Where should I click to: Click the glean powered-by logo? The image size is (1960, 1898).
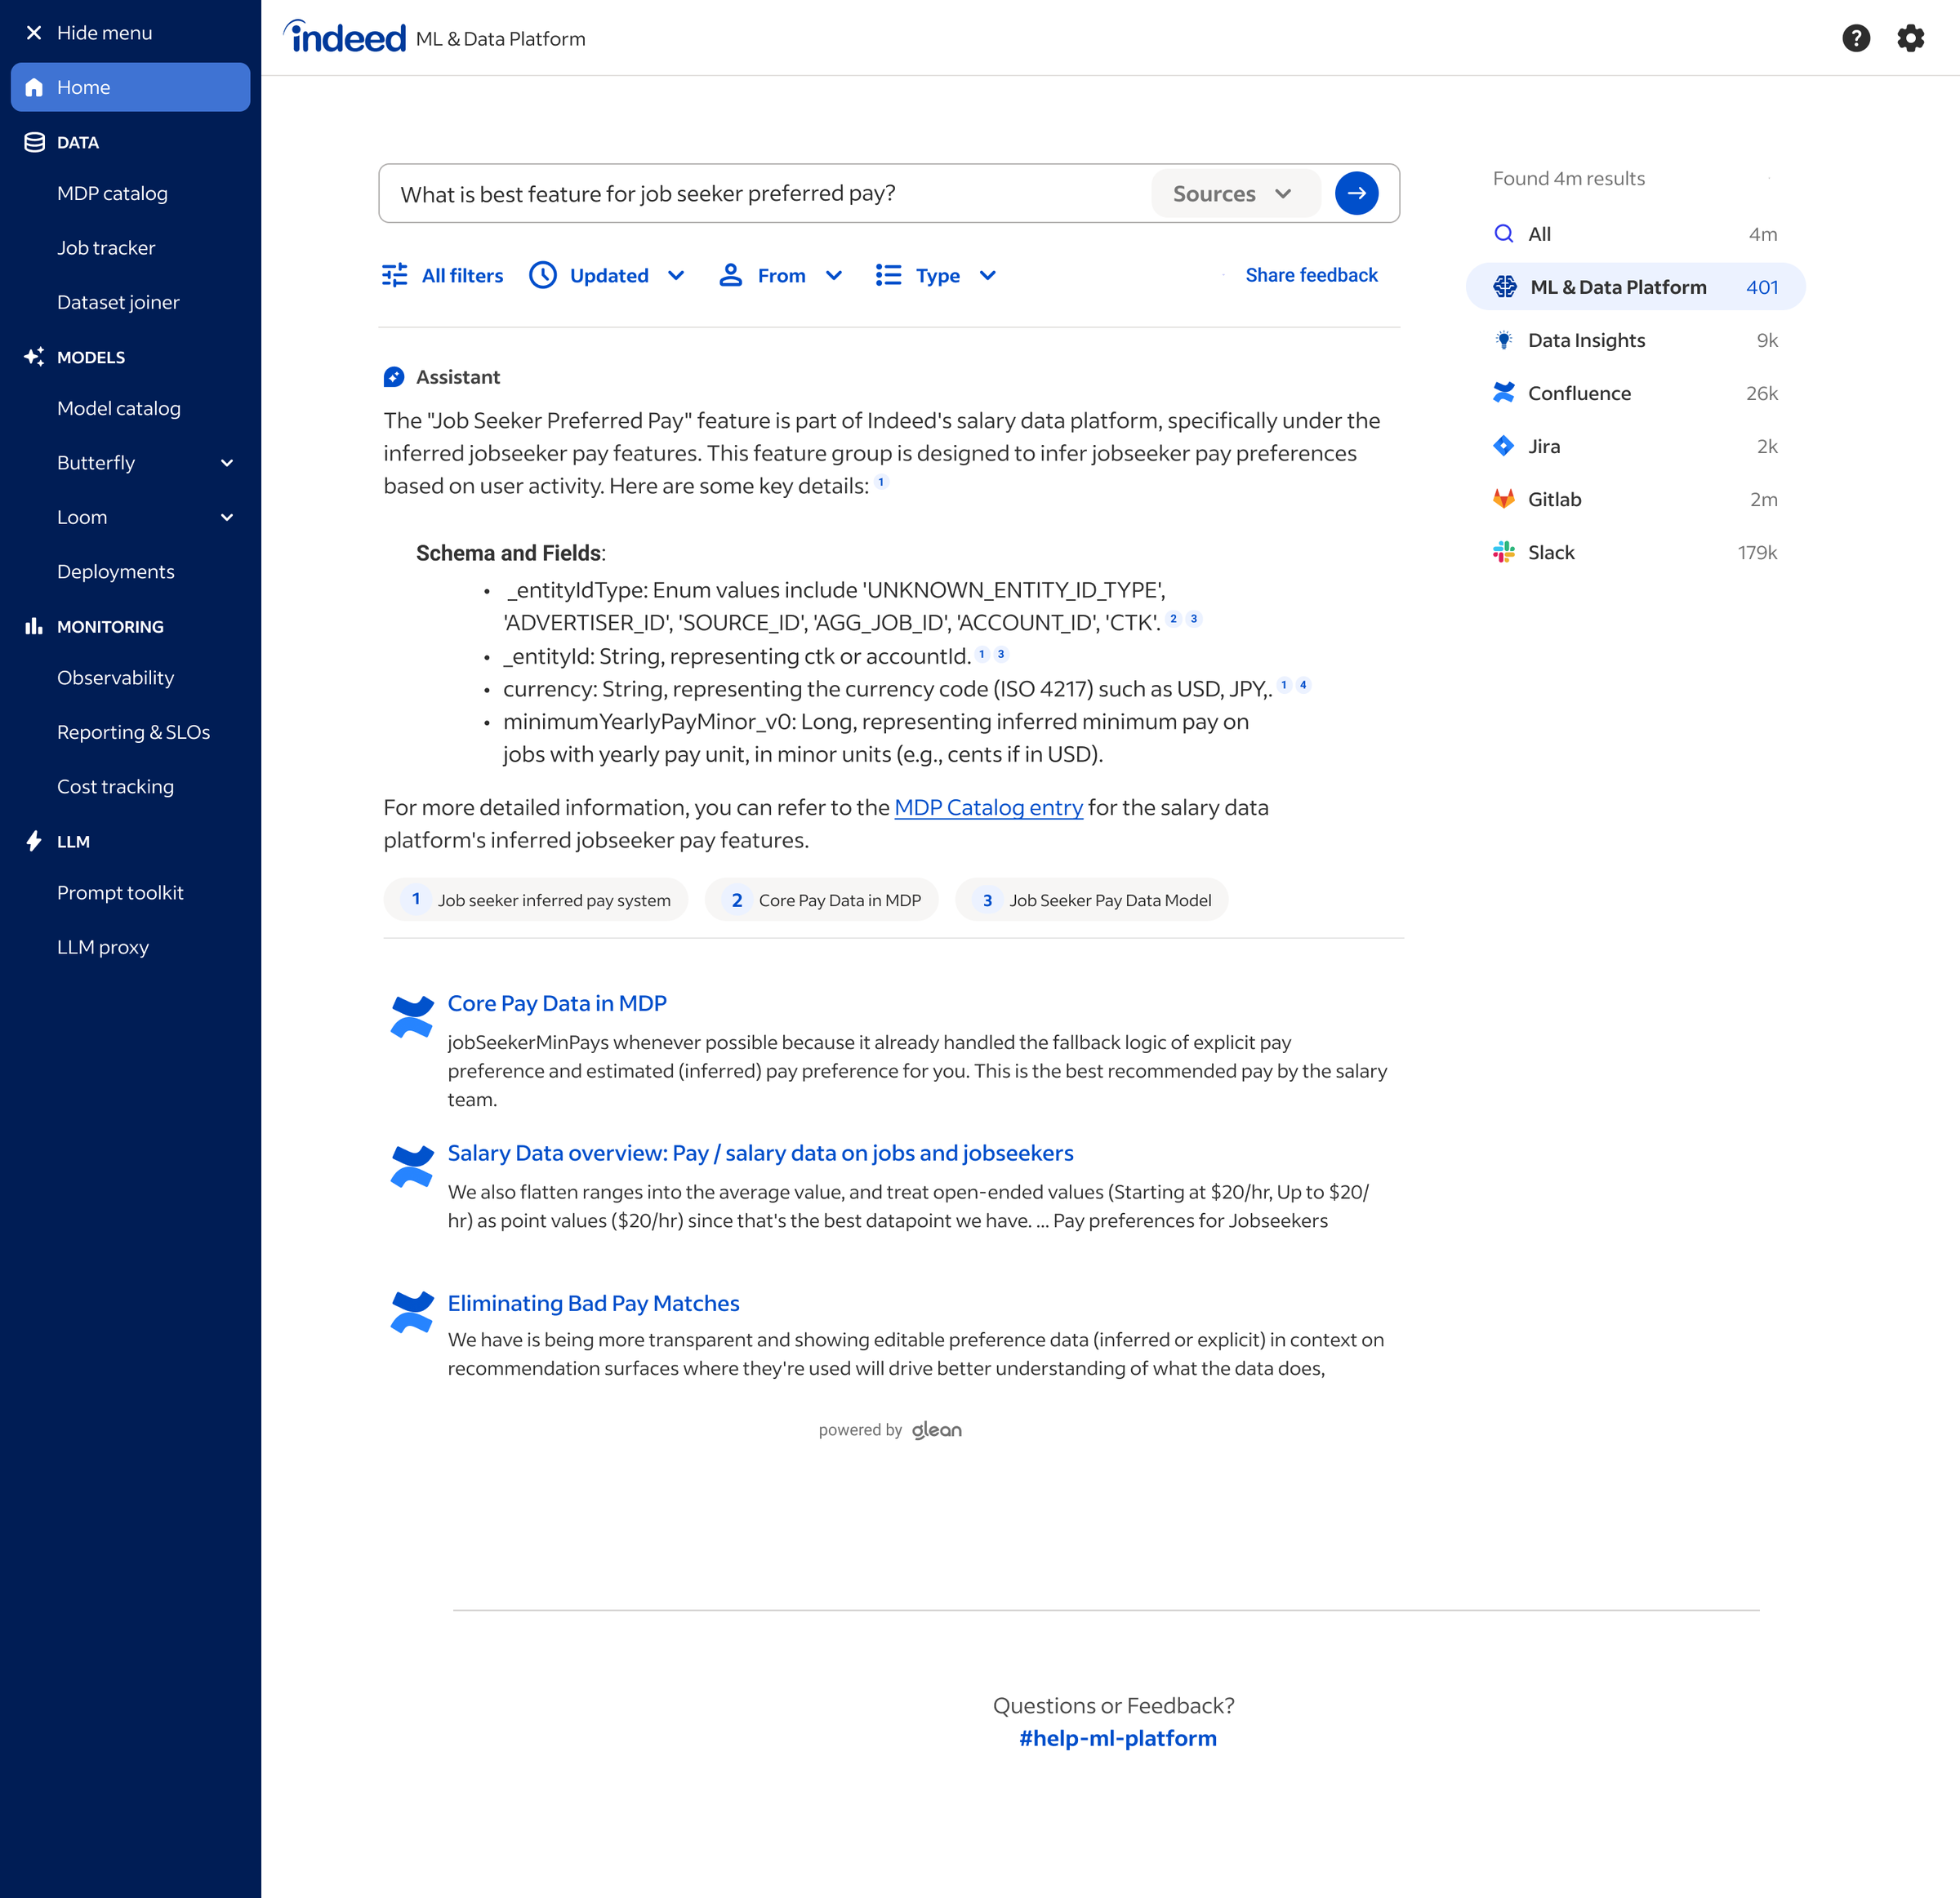936,1430
